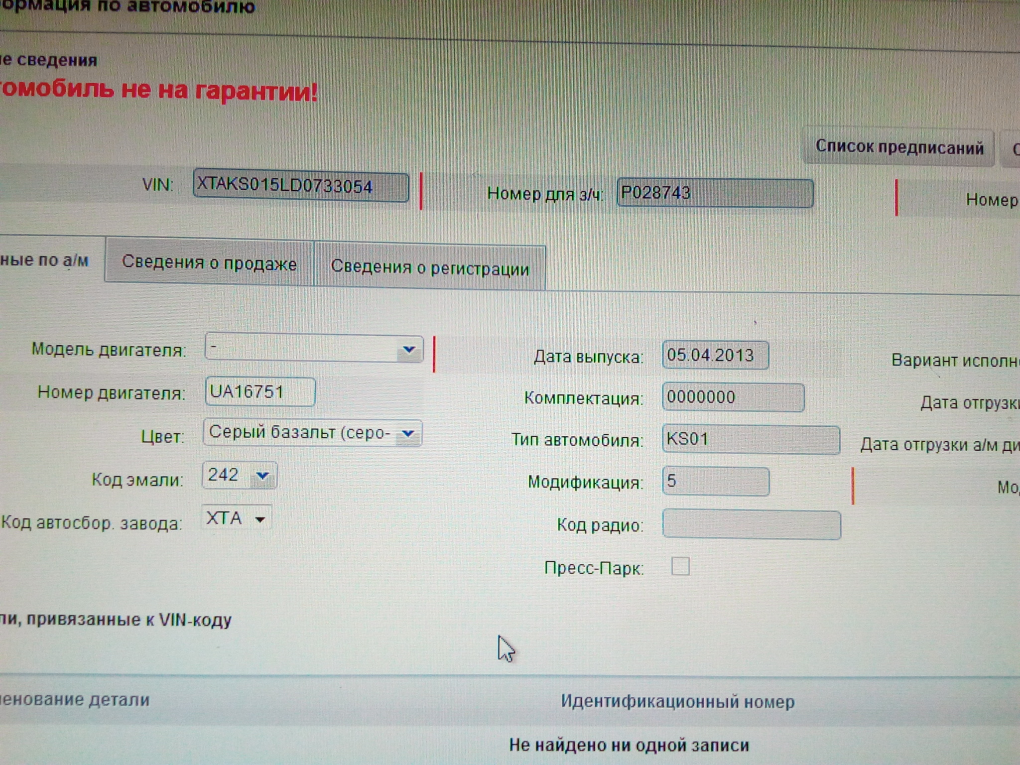Click the Идентификационный номер column header

[677, 702]
